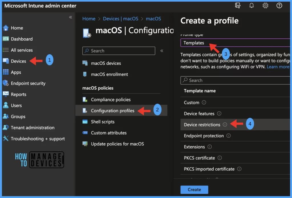Click the Apps grid icon
This screenshot has height=198, width=292.
click(x=6, y=72)
